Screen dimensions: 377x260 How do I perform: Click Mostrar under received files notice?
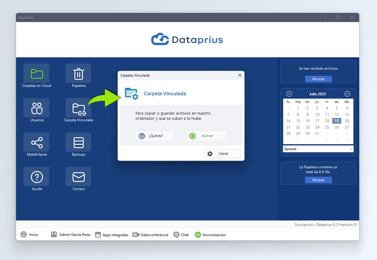318,79
